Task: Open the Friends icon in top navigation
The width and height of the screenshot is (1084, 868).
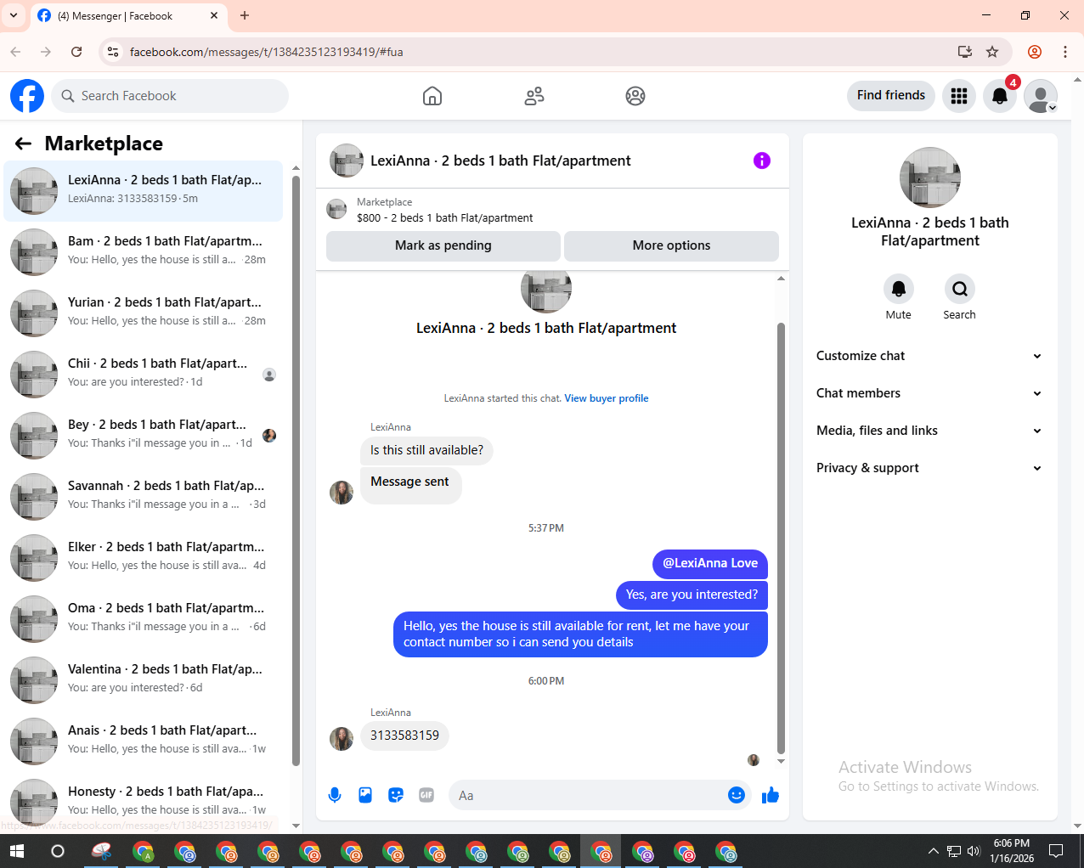Action: click(x=534, y=96)
